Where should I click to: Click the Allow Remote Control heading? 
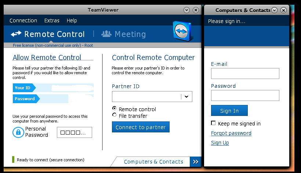[47, 57]
